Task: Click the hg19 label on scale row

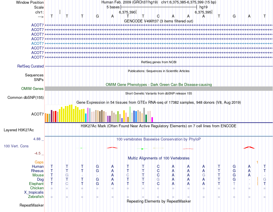Action: pyautogui.click(x=203, y=7)
